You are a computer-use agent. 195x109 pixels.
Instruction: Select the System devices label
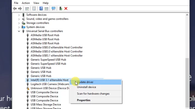(x=36, y=27)
